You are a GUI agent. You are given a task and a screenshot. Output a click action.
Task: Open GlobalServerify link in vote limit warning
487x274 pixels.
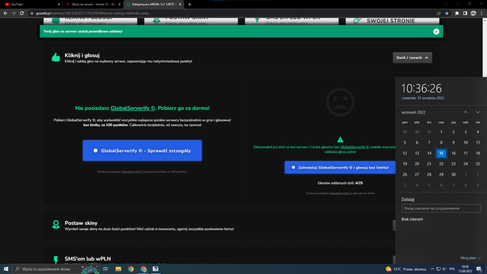[355, 147]
